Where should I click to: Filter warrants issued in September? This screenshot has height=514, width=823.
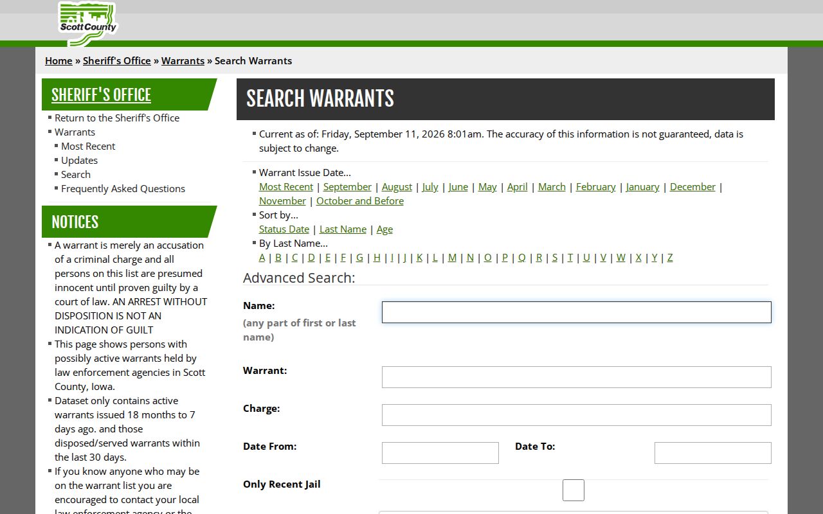coord(347,186)
